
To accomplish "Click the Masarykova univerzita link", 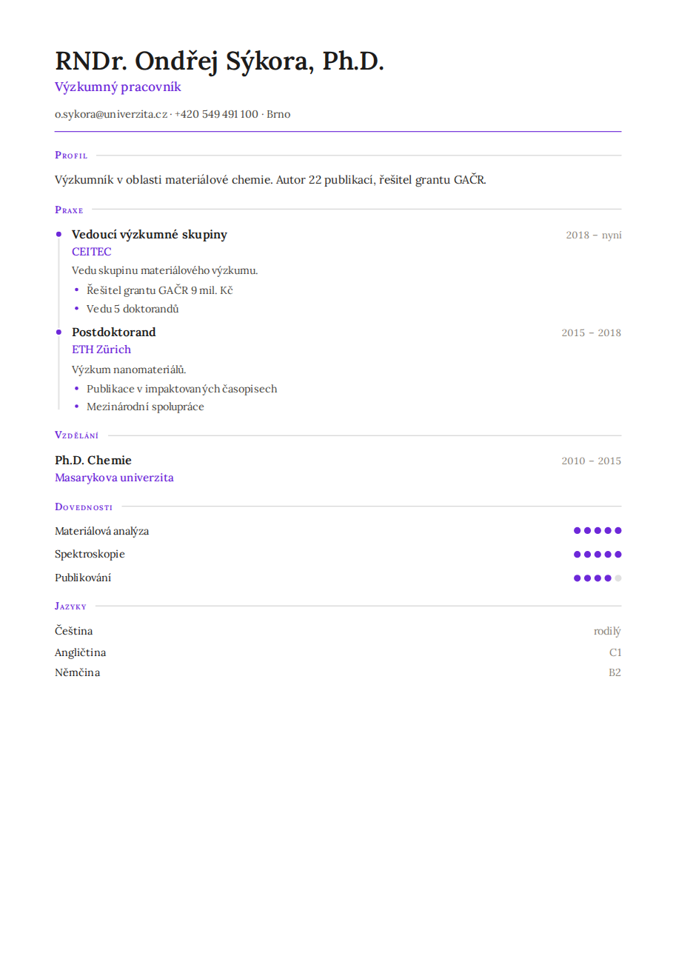I will pos(114,478).
